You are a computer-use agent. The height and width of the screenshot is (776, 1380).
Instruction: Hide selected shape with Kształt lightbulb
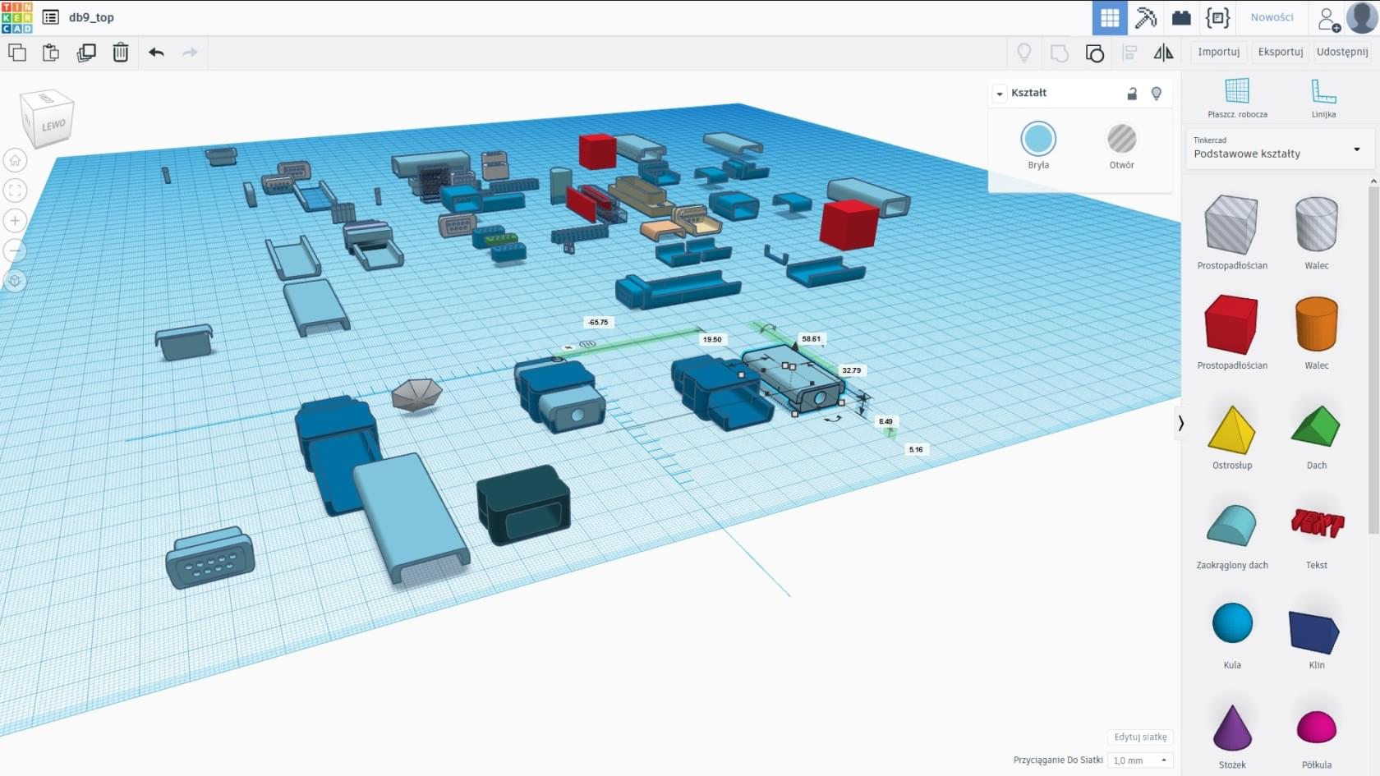pyautogui.click(x=1157, y=94)
